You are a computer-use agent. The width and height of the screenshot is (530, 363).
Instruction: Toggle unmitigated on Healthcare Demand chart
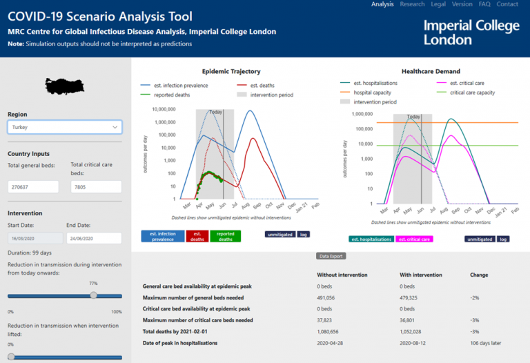pos(480,239)
